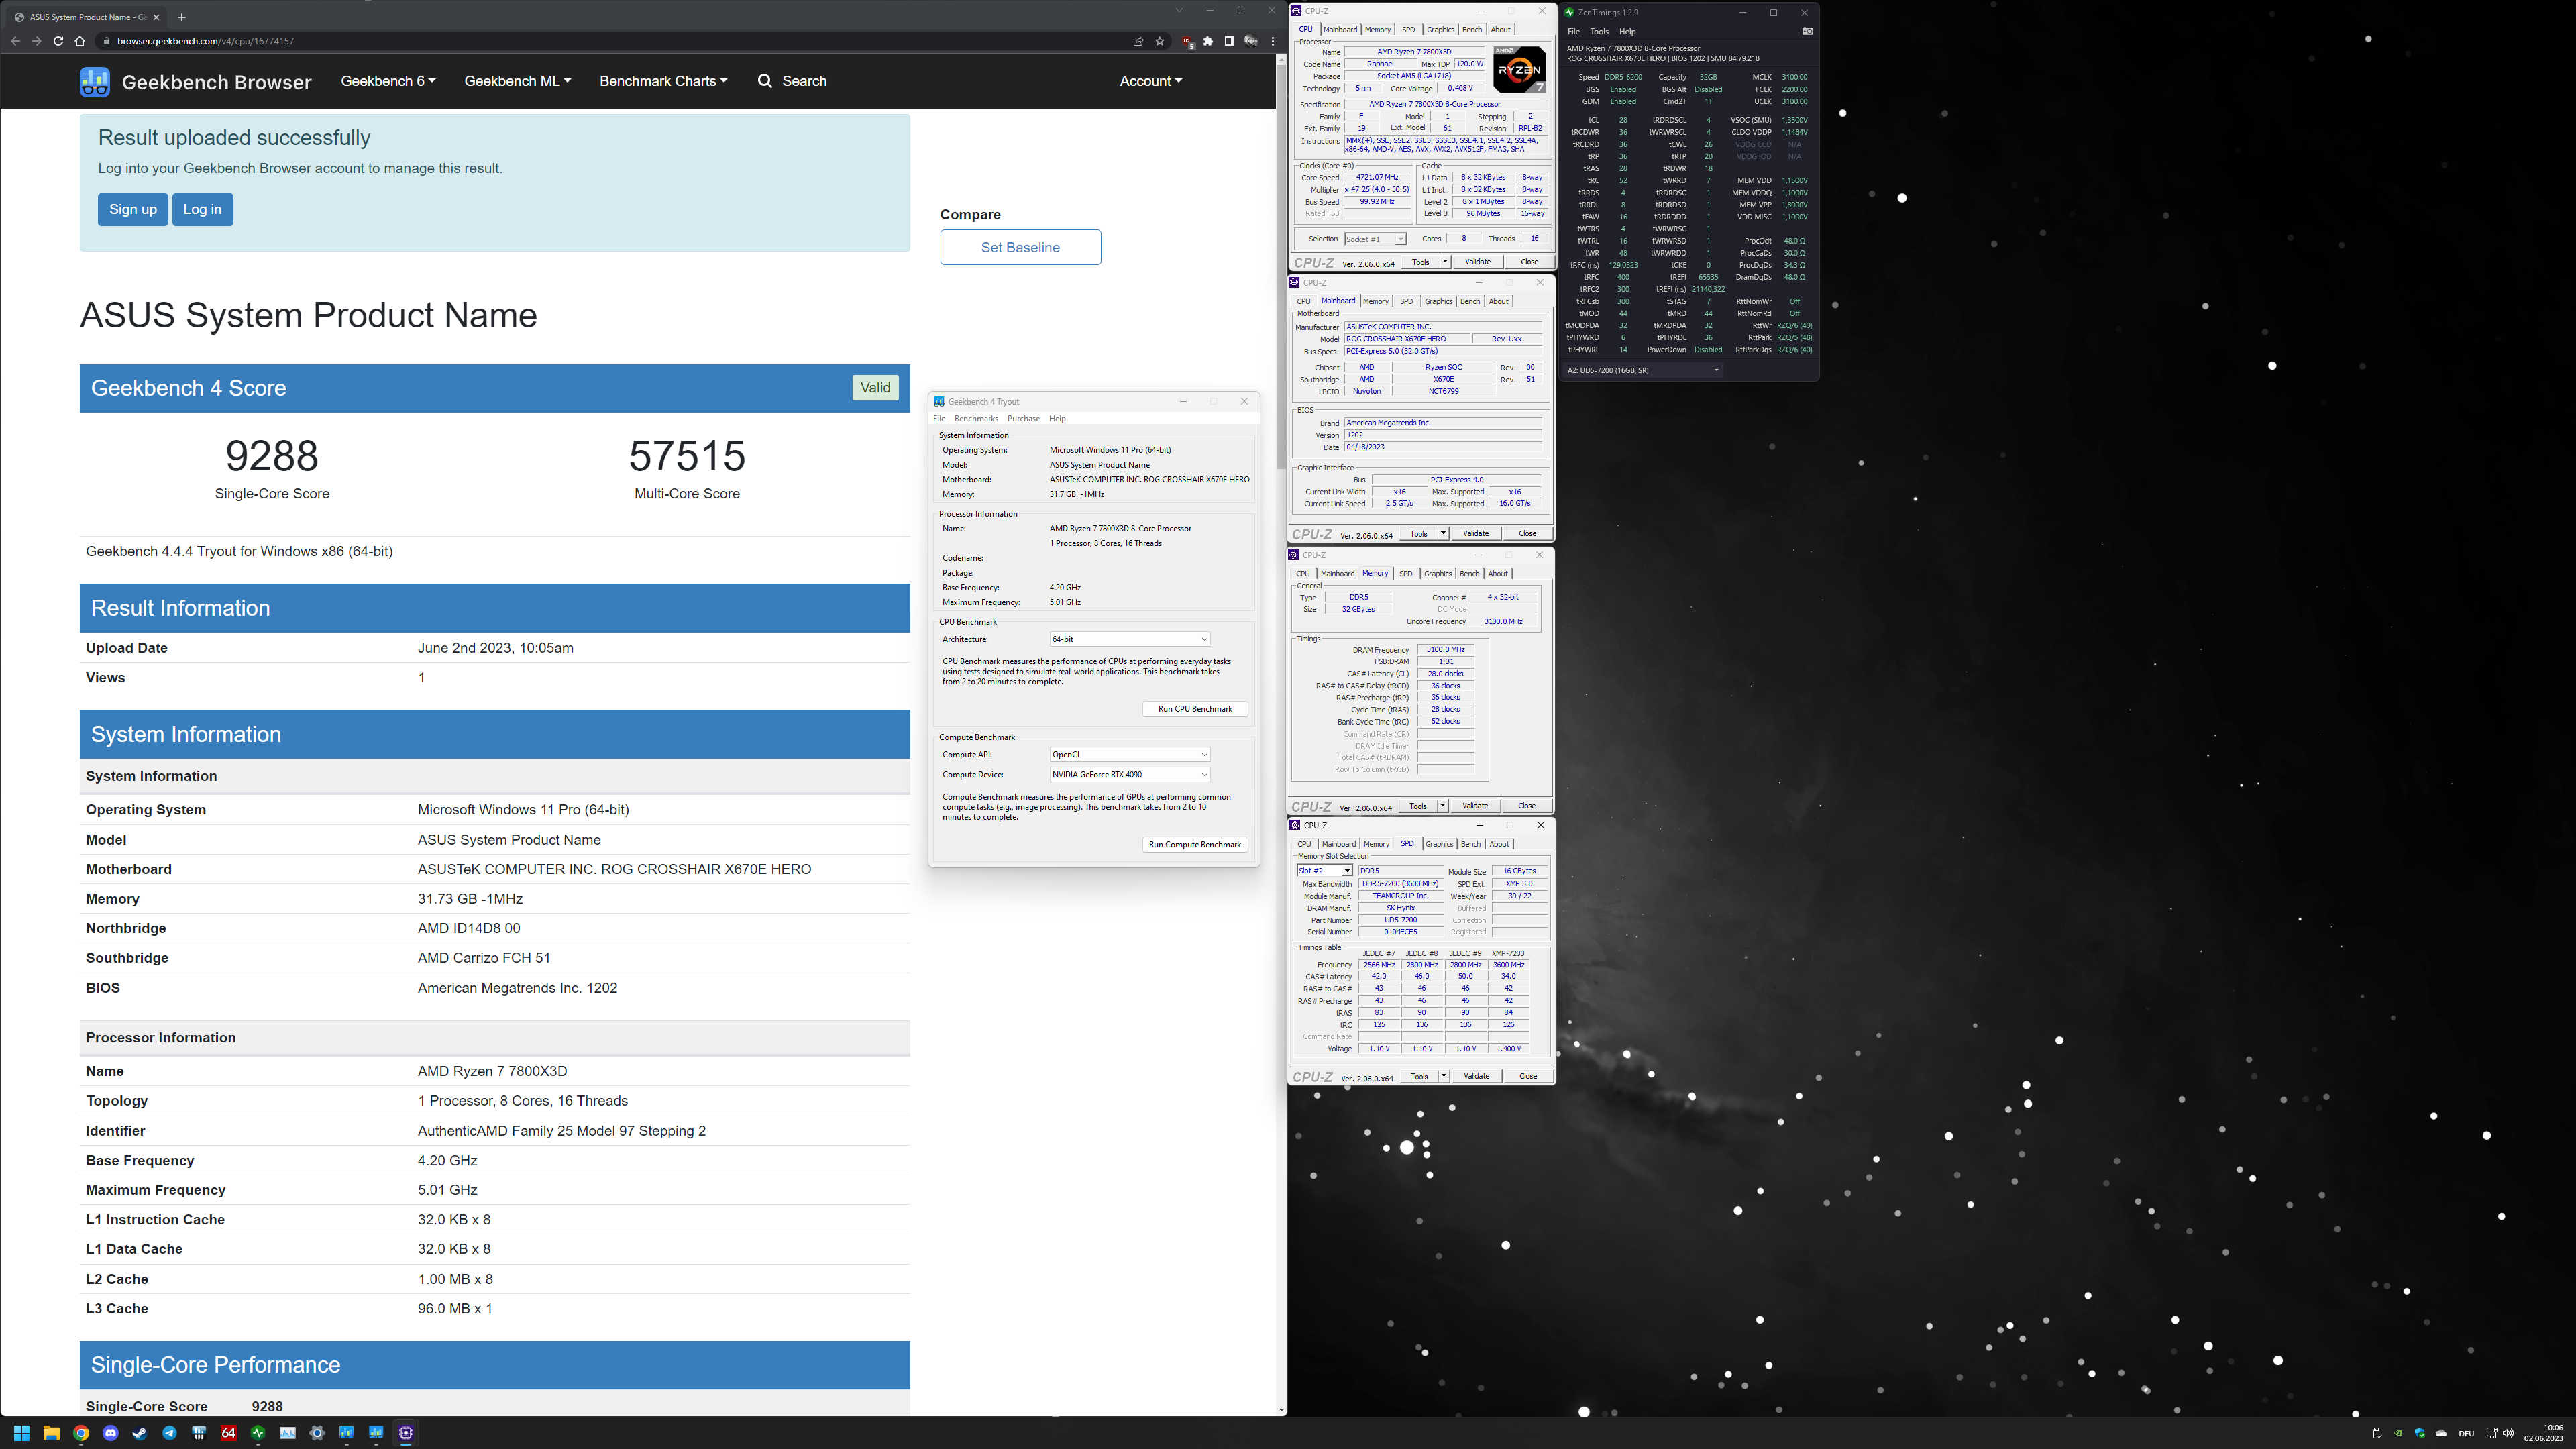Image resolution: width=2576 pixels, height=1449 pixels.
Task: Click the Geekbench Browser logo icon
Action: (95, 82)
